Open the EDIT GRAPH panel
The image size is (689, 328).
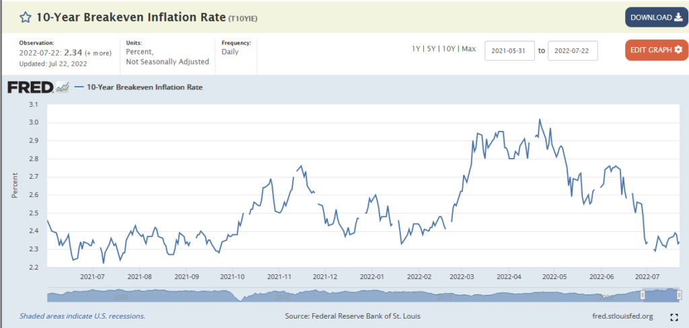[656, 50]
